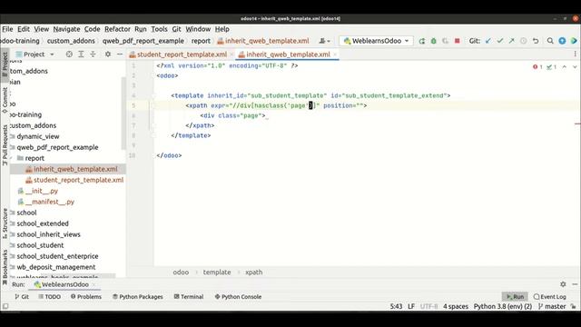Screen dimensions: 581x327
Task: Click the Git push arrow icon
Action: (x=512, y=41)
